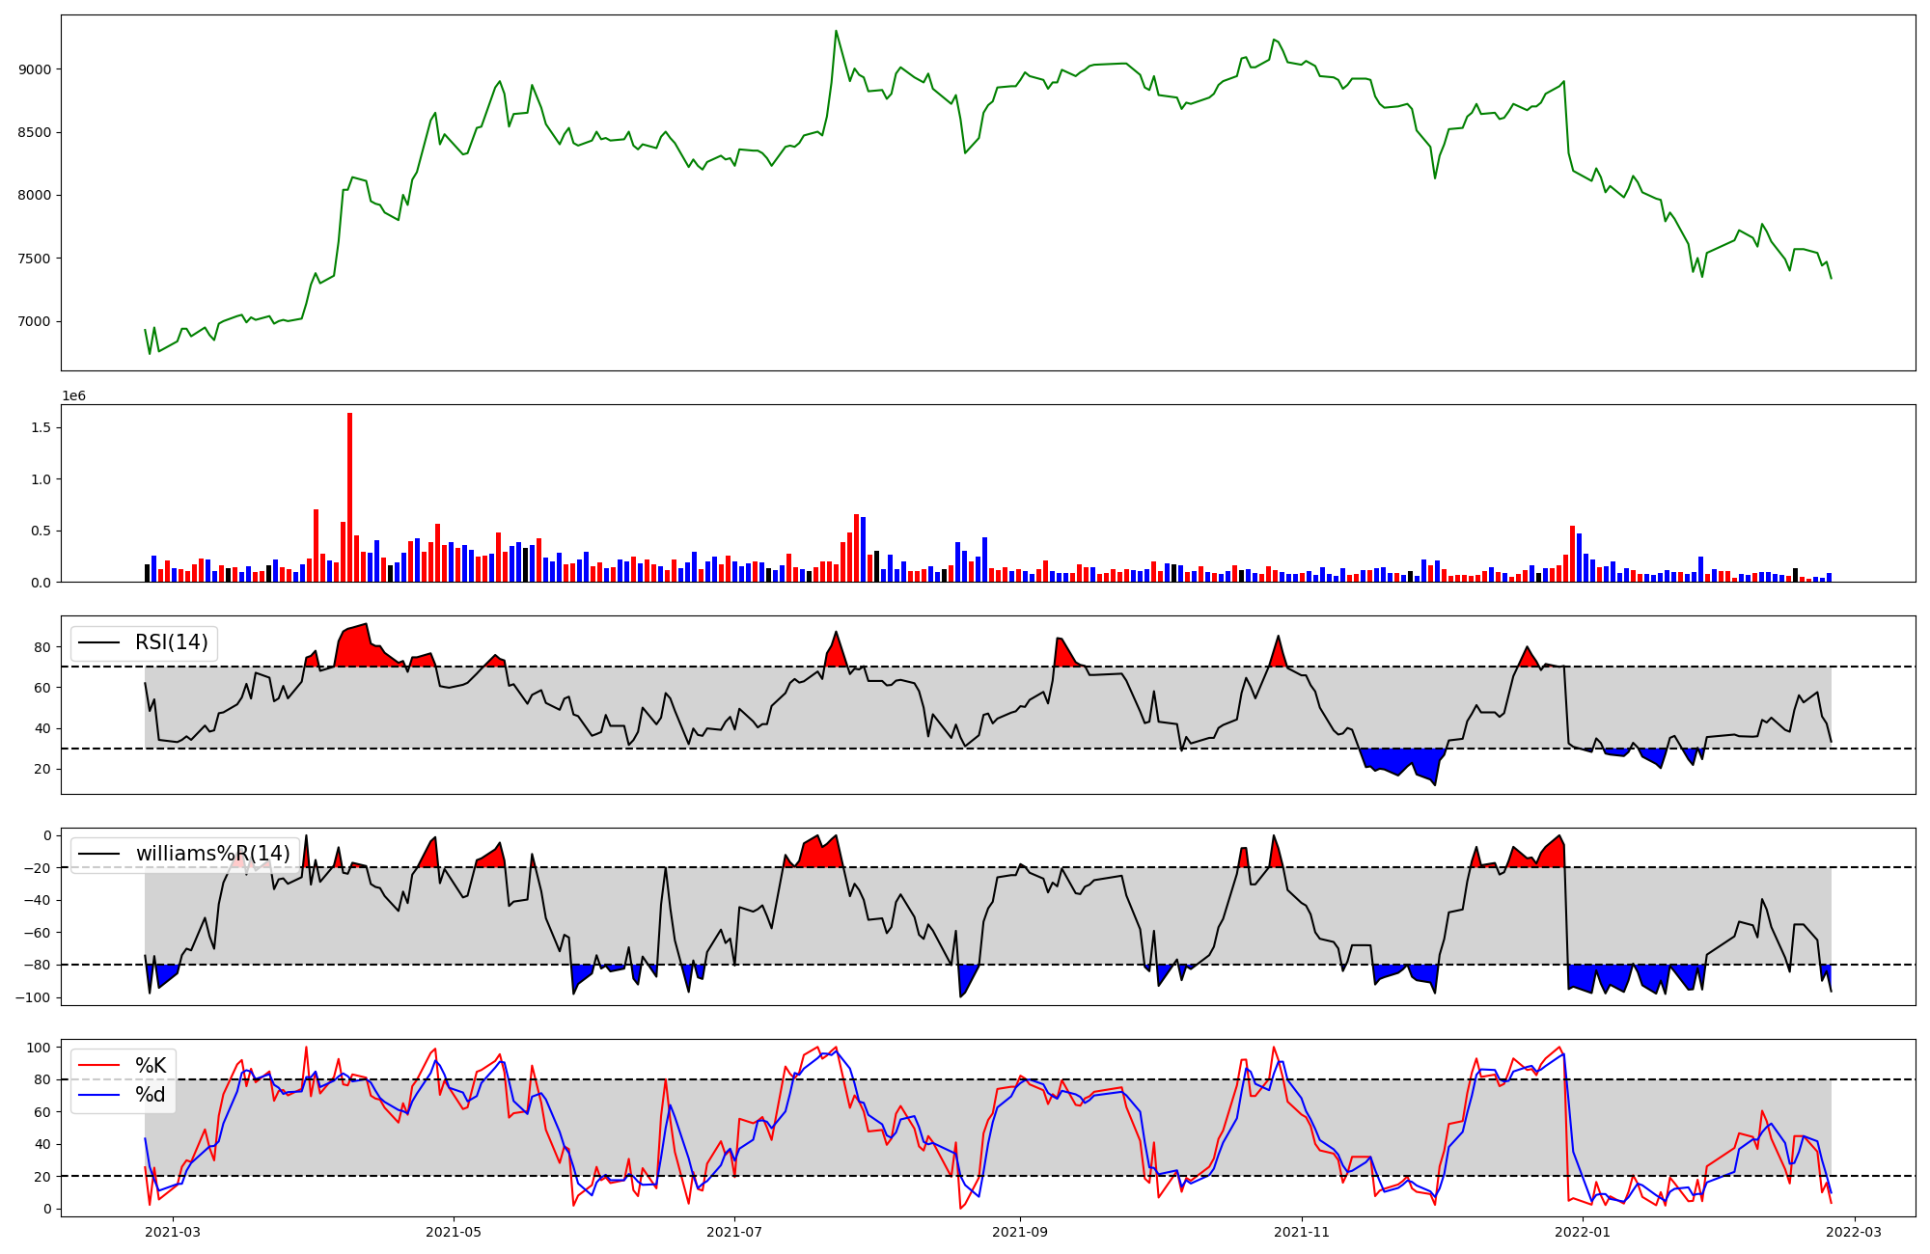
Task: Click the 2022-01 x-axis date label
Action: click(1584, 1232)
